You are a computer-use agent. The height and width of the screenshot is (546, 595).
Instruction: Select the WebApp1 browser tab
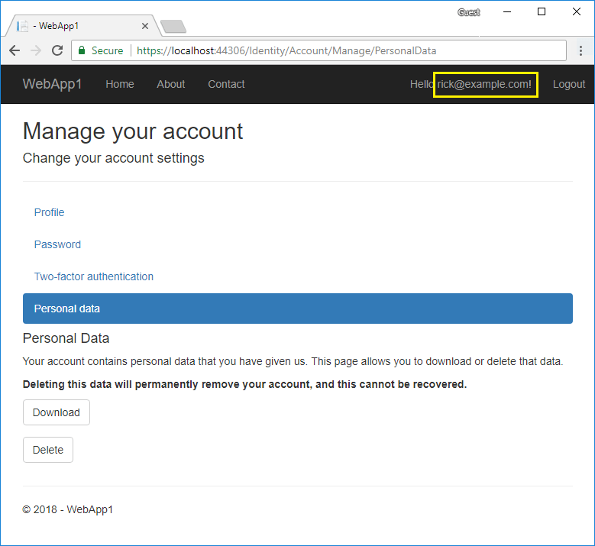(83, 26)
